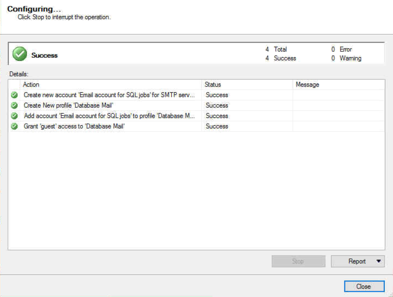Select row 'Add account Email account for SQL jobs to profile'
This screenshot has width=393, height=297.
[196, 116]
